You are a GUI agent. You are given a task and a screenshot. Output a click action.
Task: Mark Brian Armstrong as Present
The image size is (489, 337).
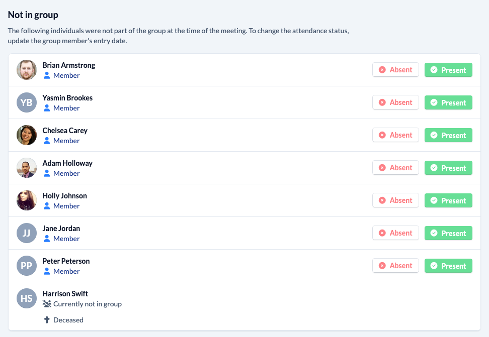point(448,70)
